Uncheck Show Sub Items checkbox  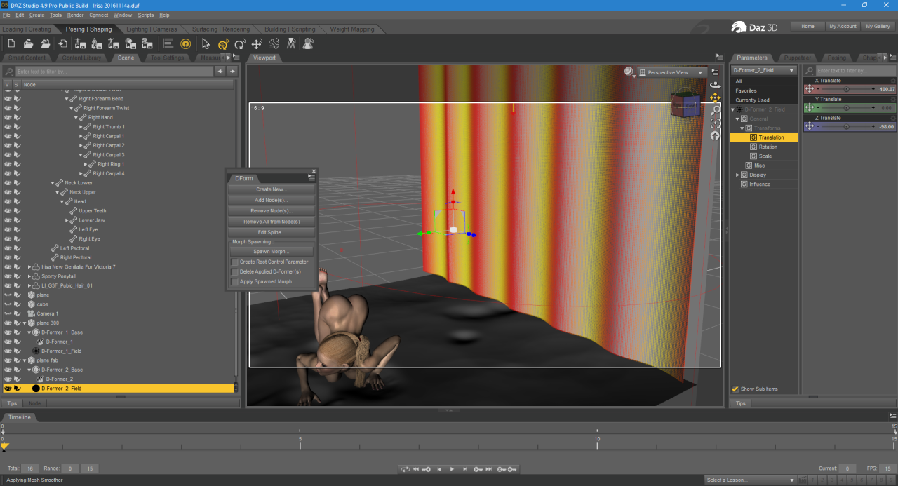(x=735, y=389)
